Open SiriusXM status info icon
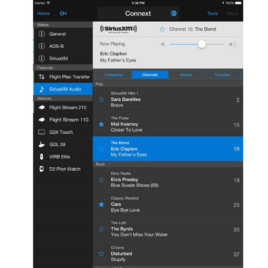The image size is (268, 268). pos(41,58)
